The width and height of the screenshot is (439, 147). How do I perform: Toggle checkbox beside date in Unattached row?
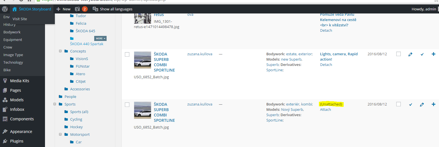399,104
